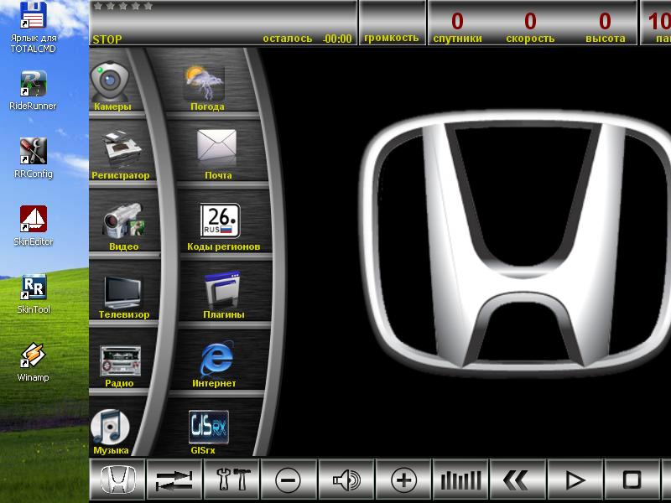The width and height of the screenshot is (671, 503).
Task: Open the Плагины plugins module
Action: (223, 295)
